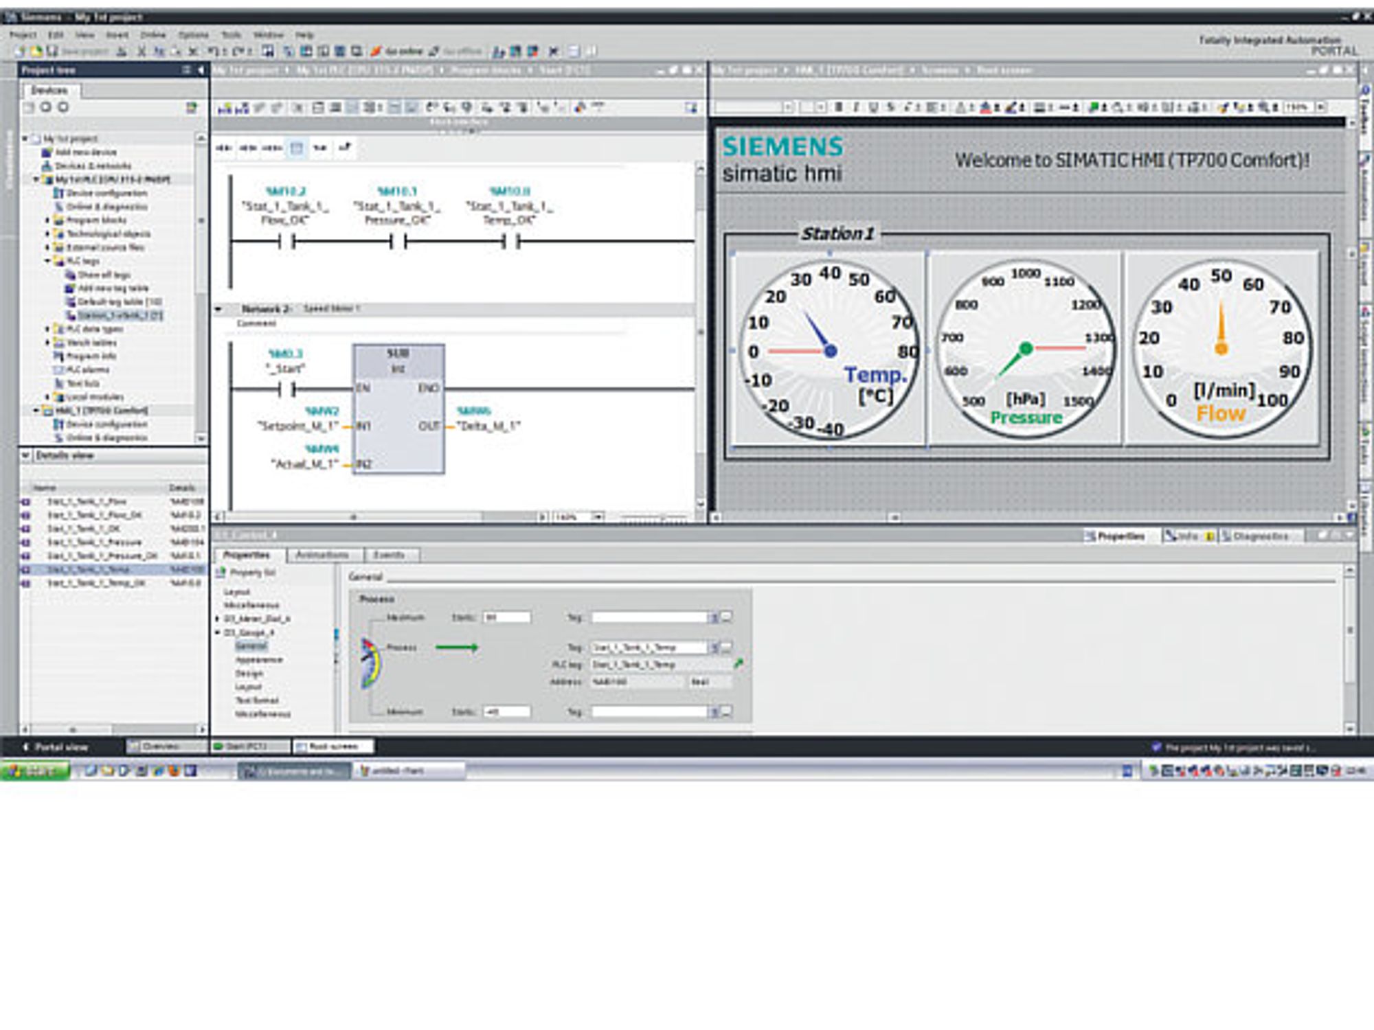Viewport: 1374px width, 1030px height.
Task: Open the Window menu
Action: tap(268, 34)
